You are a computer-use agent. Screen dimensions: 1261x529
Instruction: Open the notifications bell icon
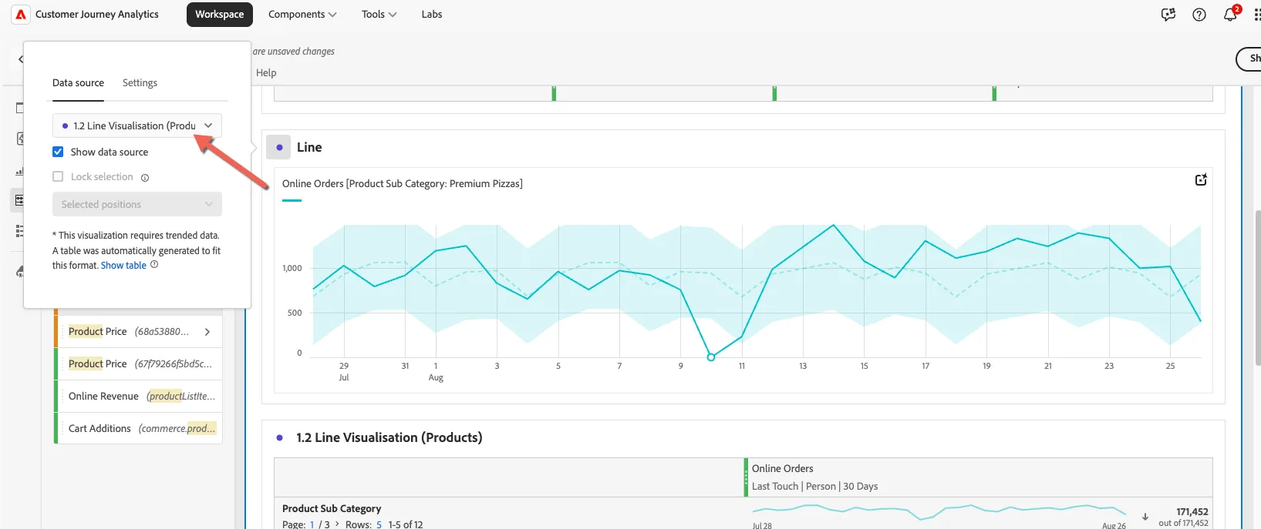1230,15
